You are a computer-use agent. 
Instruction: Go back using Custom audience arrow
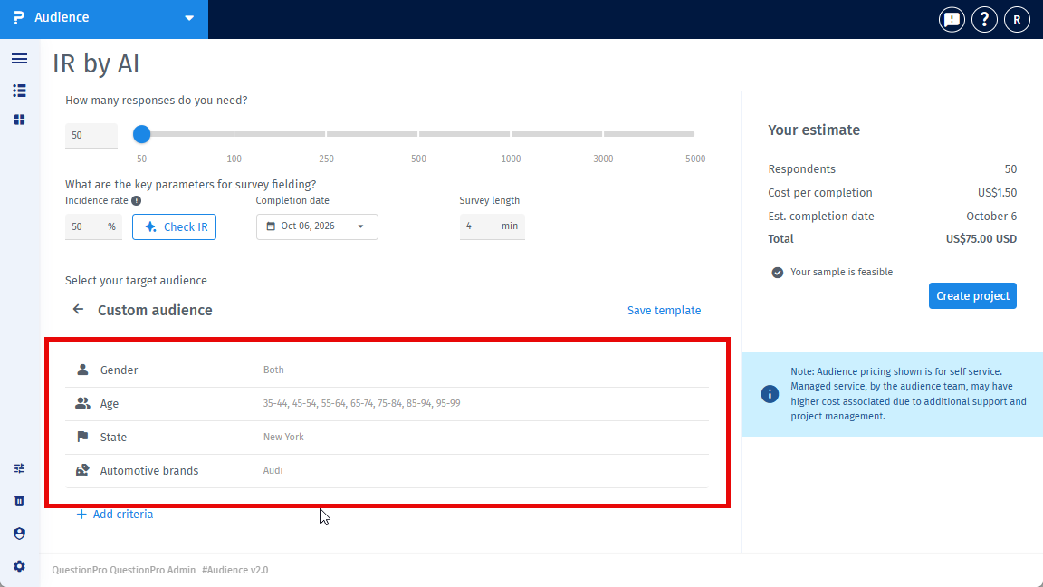click(79, 310)
